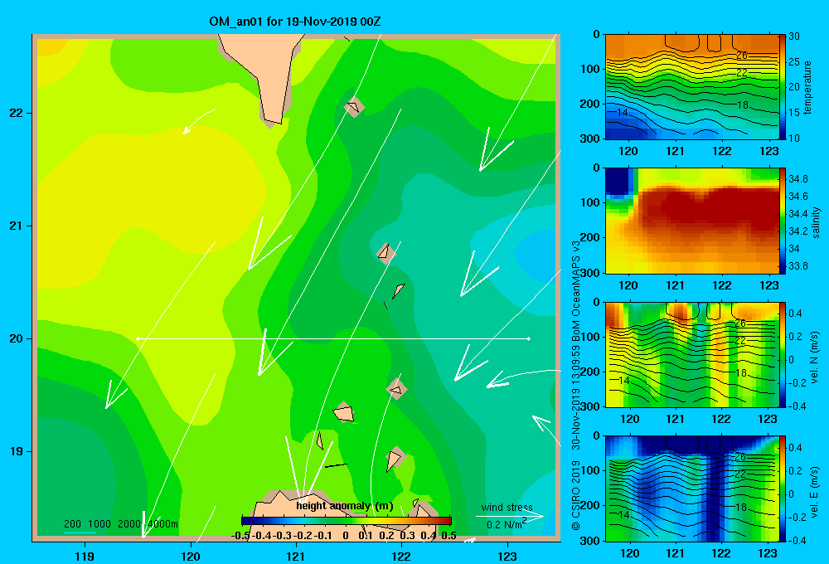The image size is (829, 564).
Task: Click depth label 100 of salinity panel
Action: coord(589,202)
